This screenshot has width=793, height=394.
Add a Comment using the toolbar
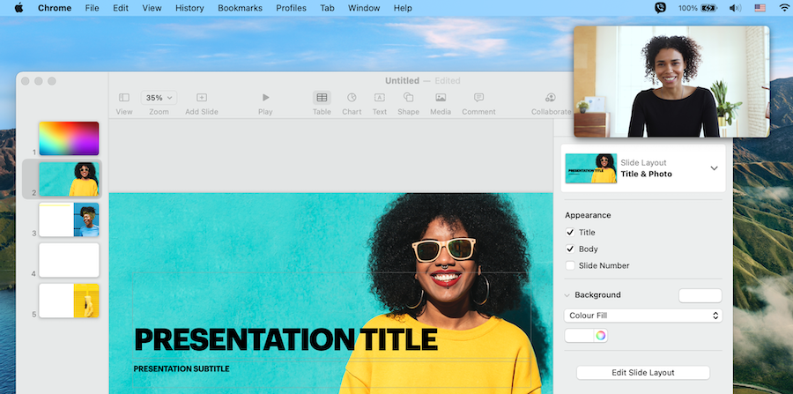[x=478, y=98]
